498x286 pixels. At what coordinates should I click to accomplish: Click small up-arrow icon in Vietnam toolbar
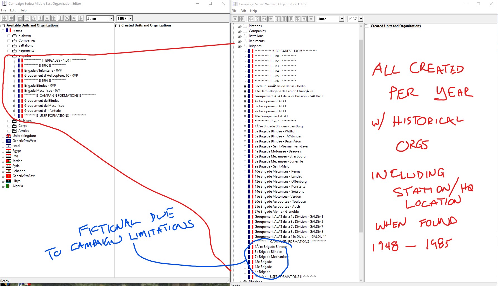[x=271, y=19]
